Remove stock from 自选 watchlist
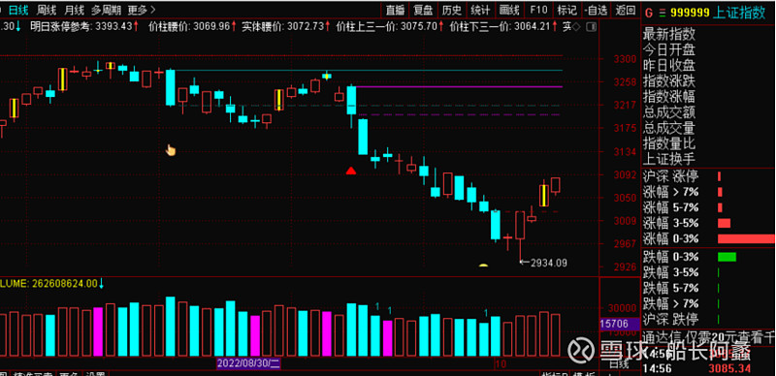776x376 pixels. [596, 10]
